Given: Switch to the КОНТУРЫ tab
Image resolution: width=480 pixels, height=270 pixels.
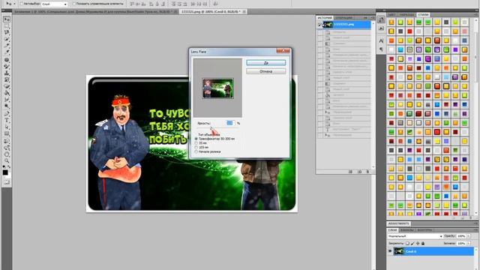Looking at the screenshot, I should (x=425, y=230).
